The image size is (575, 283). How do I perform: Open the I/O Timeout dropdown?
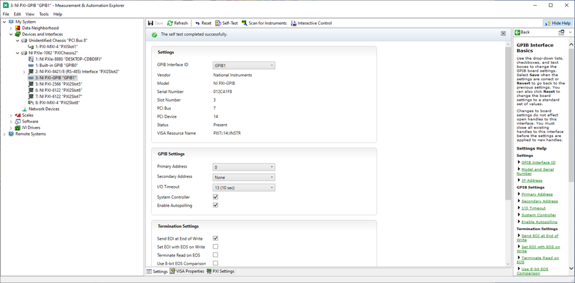tap(244, 187)
